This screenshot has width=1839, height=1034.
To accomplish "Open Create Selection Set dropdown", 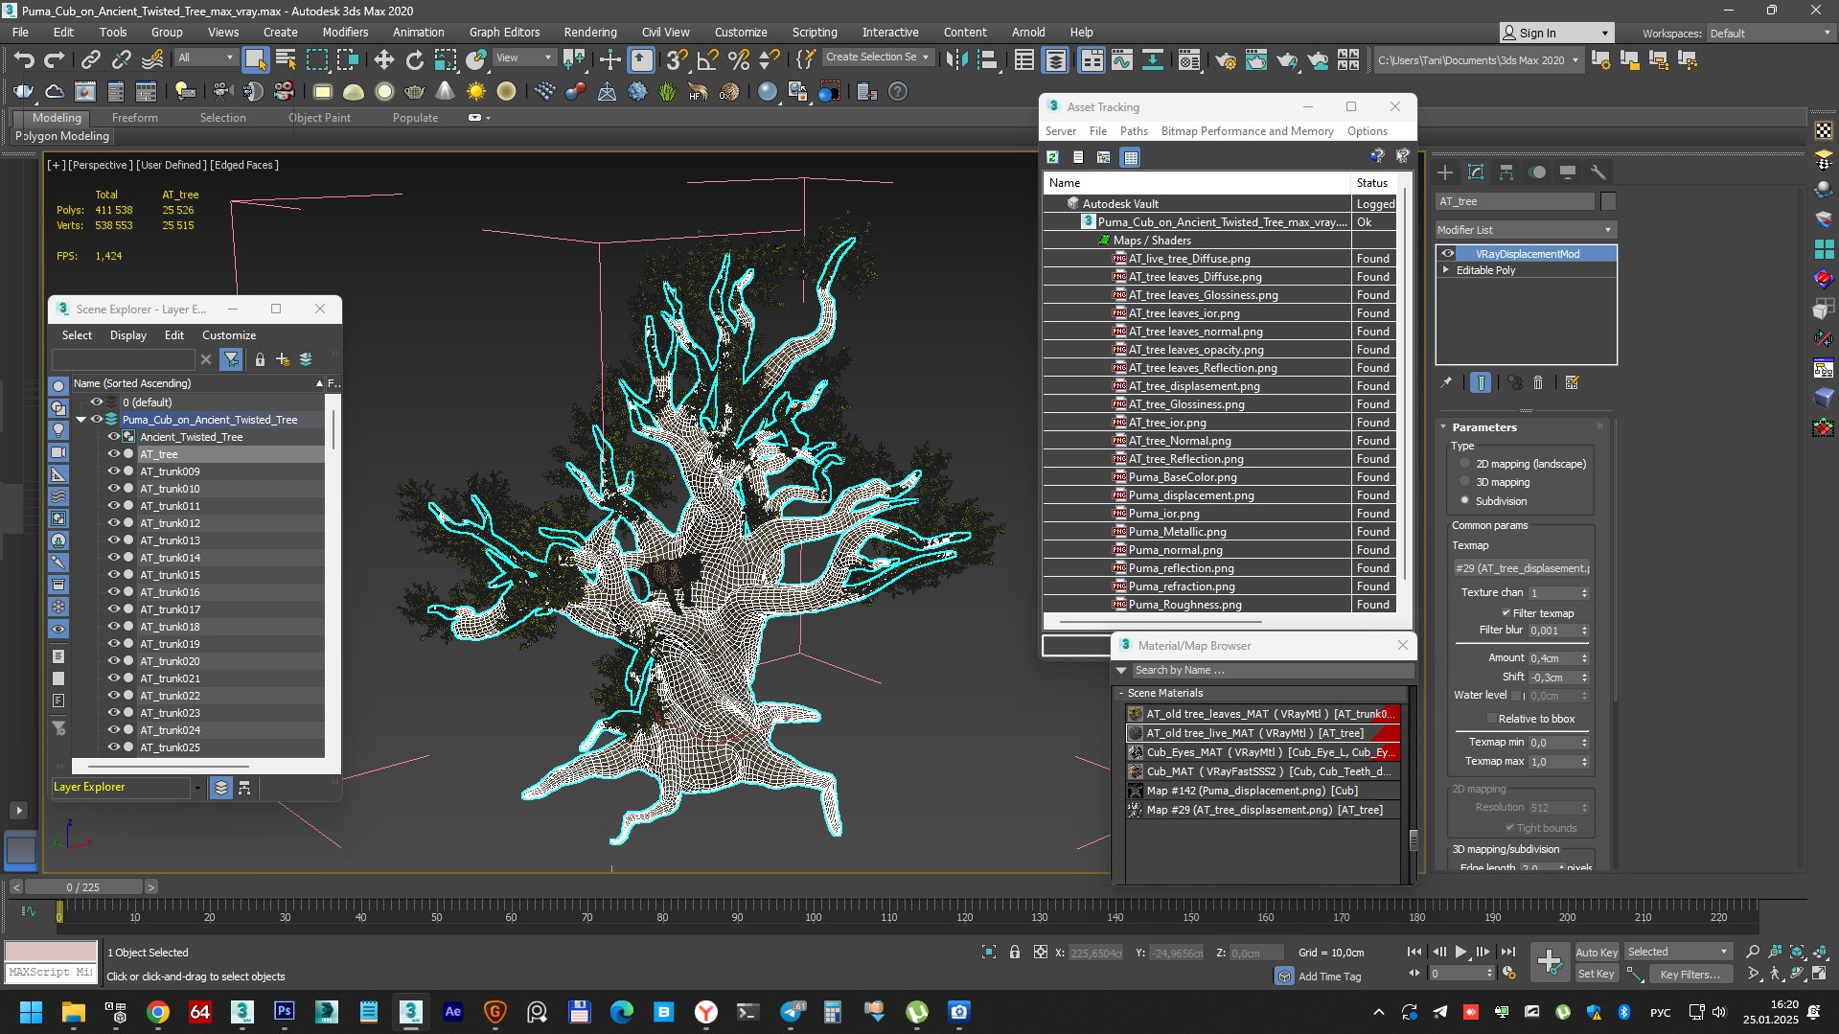I will pyautogui.click(x=878, y=57).
